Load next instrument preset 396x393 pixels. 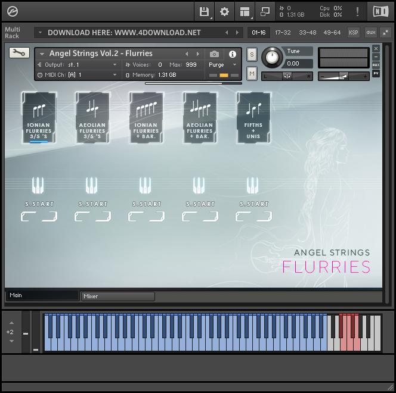(x=198, y=54)
